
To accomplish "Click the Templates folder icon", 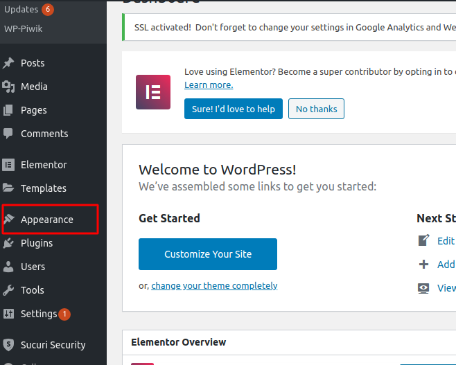I will pyautogui.click(x=8, y=188).
